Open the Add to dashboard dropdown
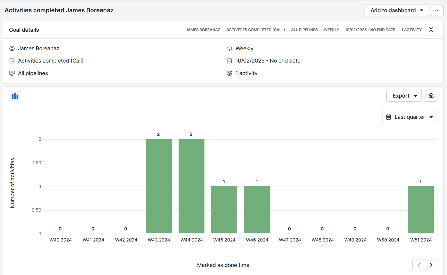This screenshot has width=447, height=275. tap(396, 10)
